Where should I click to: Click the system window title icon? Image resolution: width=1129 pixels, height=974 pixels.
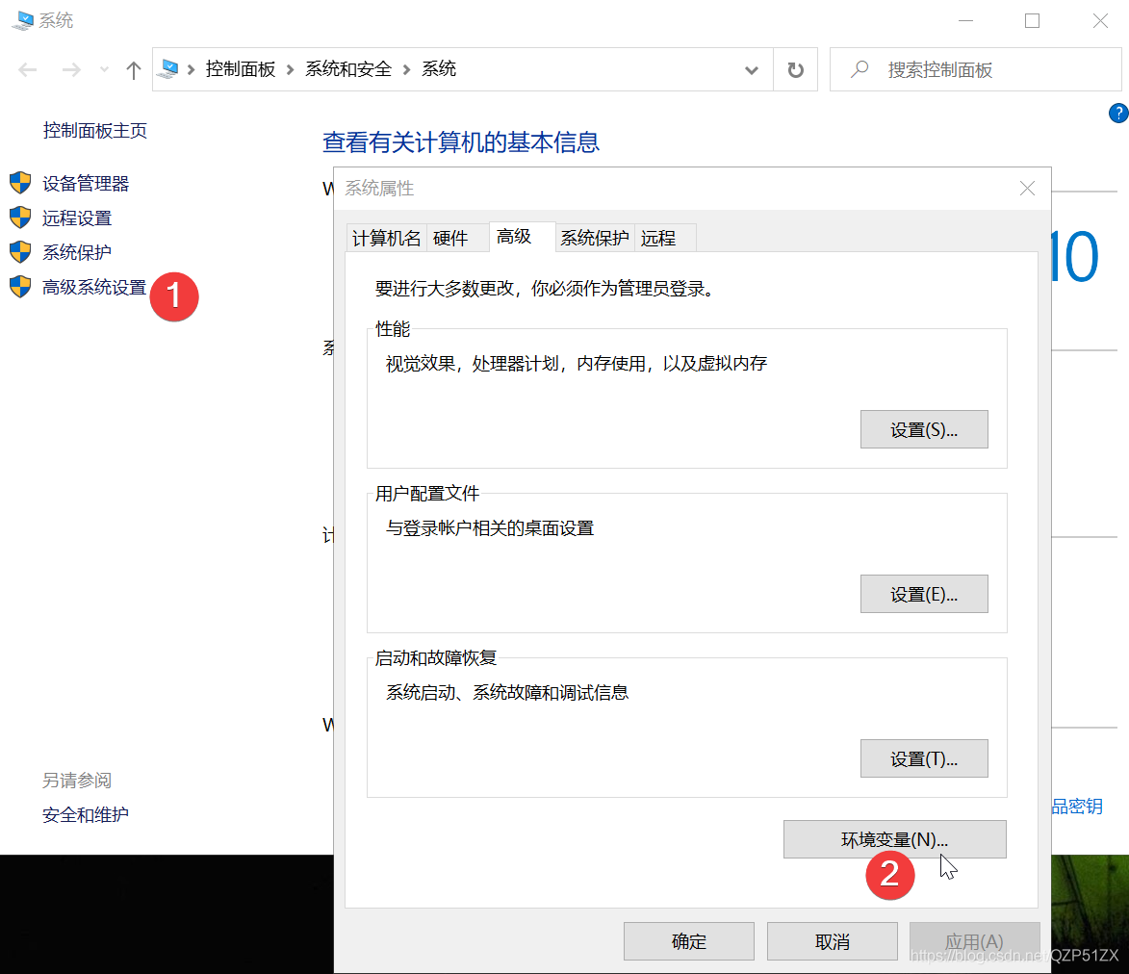coord(23,20)
